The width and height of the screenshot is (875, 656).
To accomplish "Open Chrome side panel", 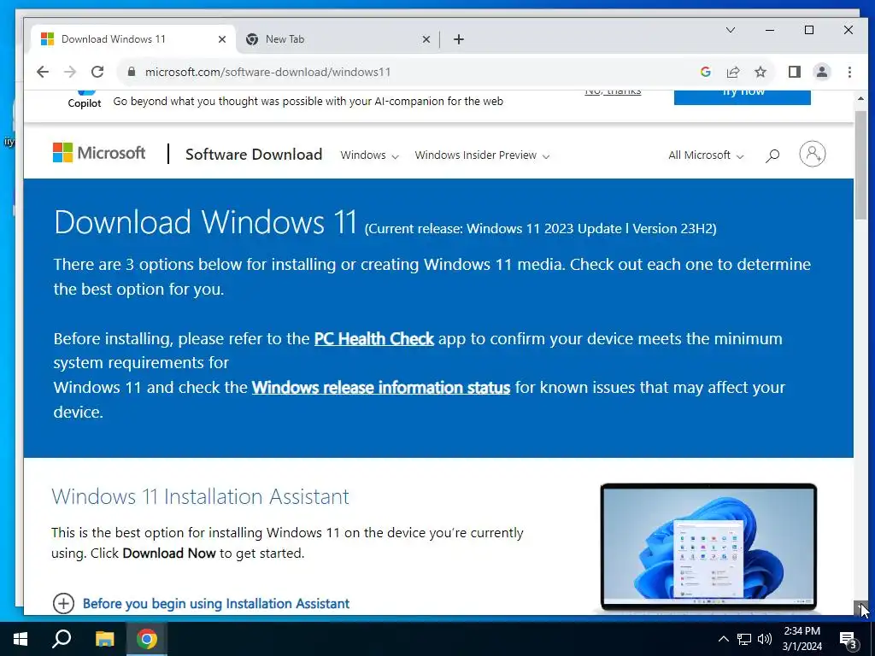I will tap(795, 72).
